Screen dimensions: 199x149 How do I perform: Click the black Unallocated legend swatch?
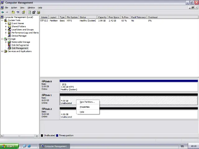[x=42, y=135]
